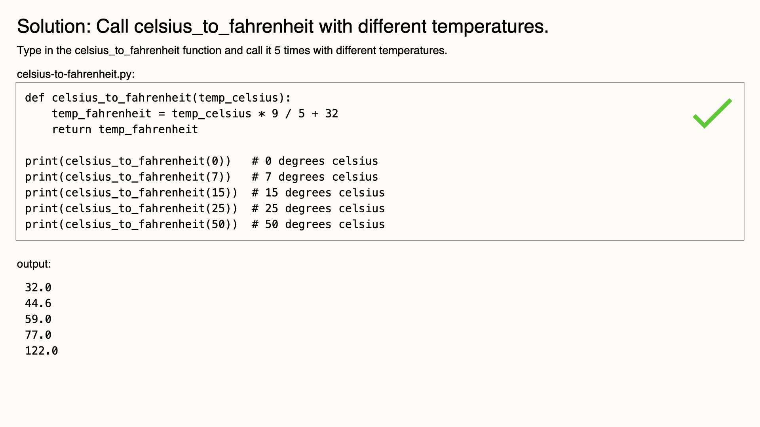Click the output: label
Screen dimensions: 760x427
(34, 264)
